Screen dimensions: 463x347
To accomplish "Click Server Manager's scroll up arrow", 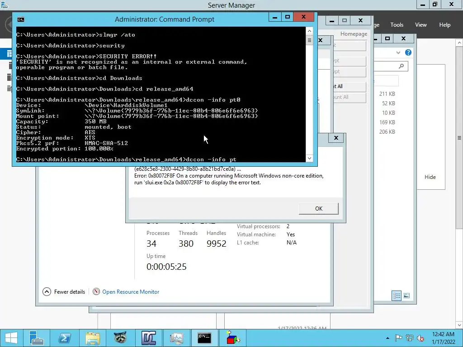I will 459,43.
